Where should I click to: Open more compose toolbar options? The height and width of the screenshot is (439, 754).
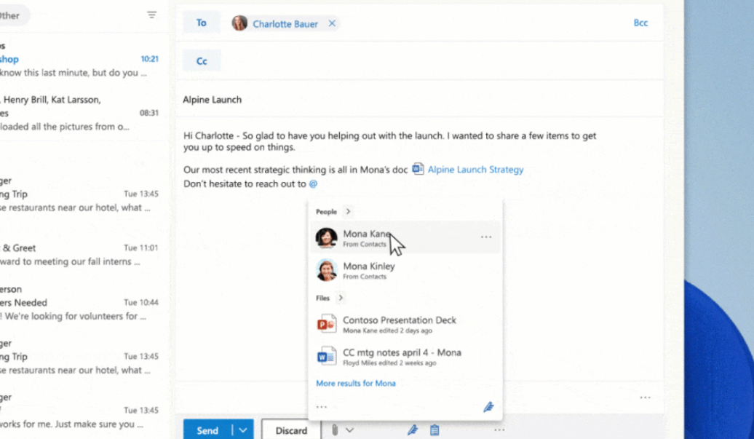point(499,430)
